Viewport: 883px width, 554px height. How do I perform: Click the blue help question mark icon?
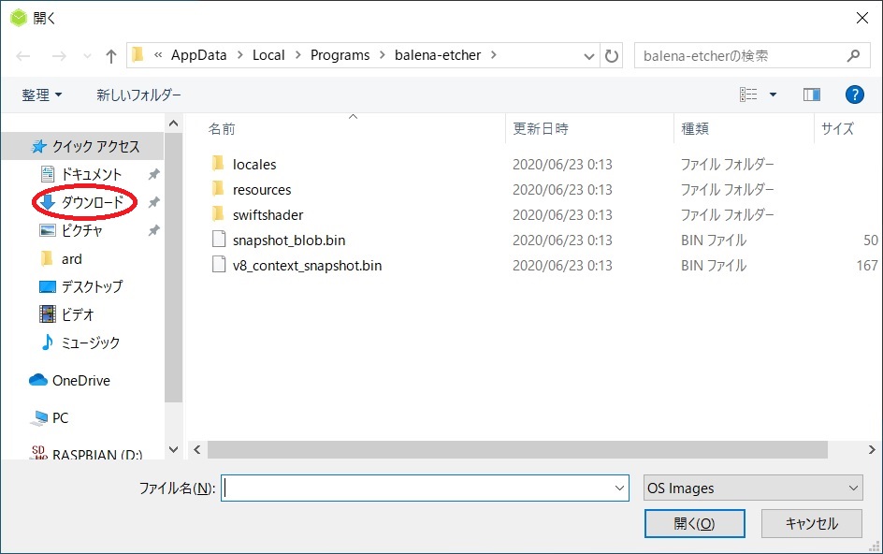853,95
